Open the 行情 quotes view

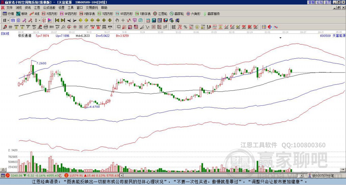8,14
